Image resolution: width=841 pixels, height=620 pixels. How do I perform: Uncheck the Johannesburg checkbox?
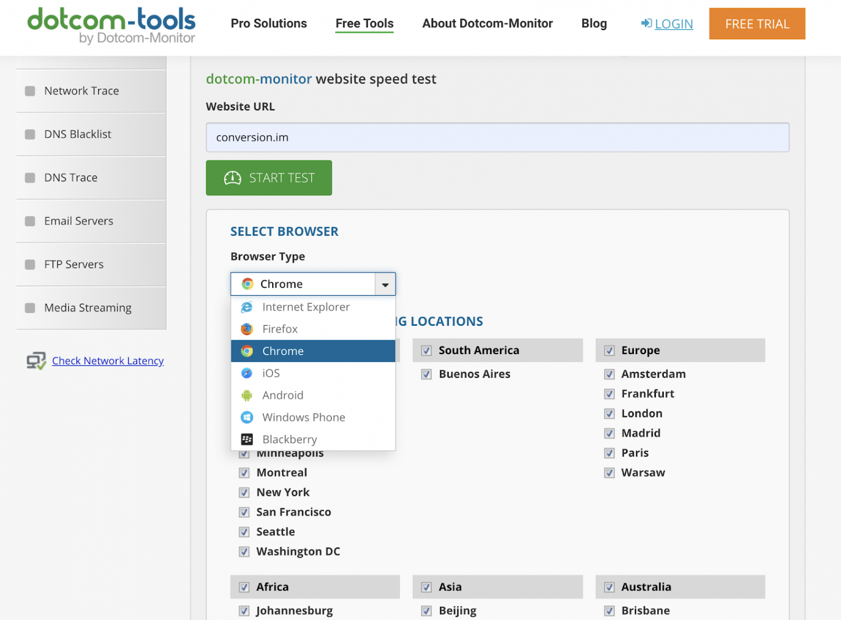244,611
